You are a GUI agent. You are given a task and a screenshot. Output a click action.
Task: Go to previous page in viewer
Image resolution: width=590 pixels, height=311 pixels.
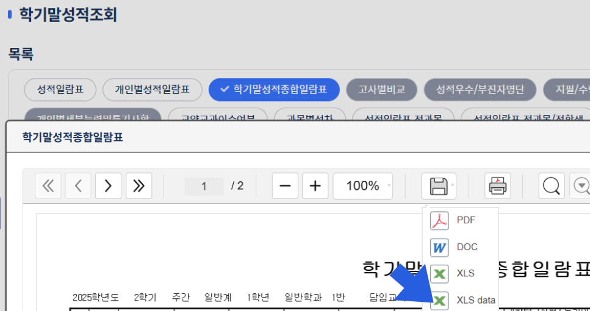pyautogui.click(x=78, y=186)
